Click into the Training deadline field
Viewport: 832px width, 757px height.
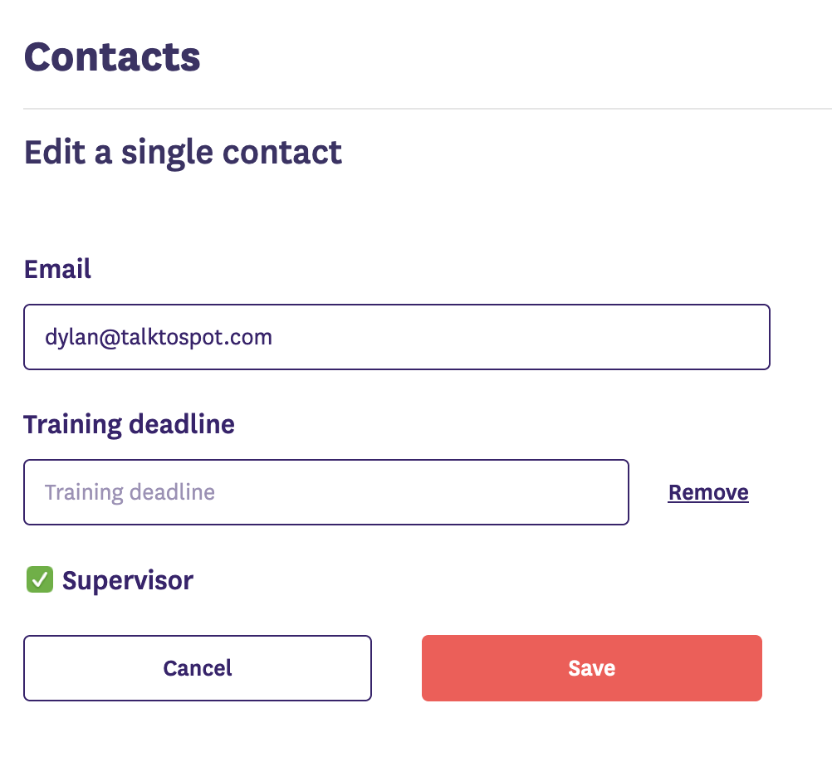point(325,492)
